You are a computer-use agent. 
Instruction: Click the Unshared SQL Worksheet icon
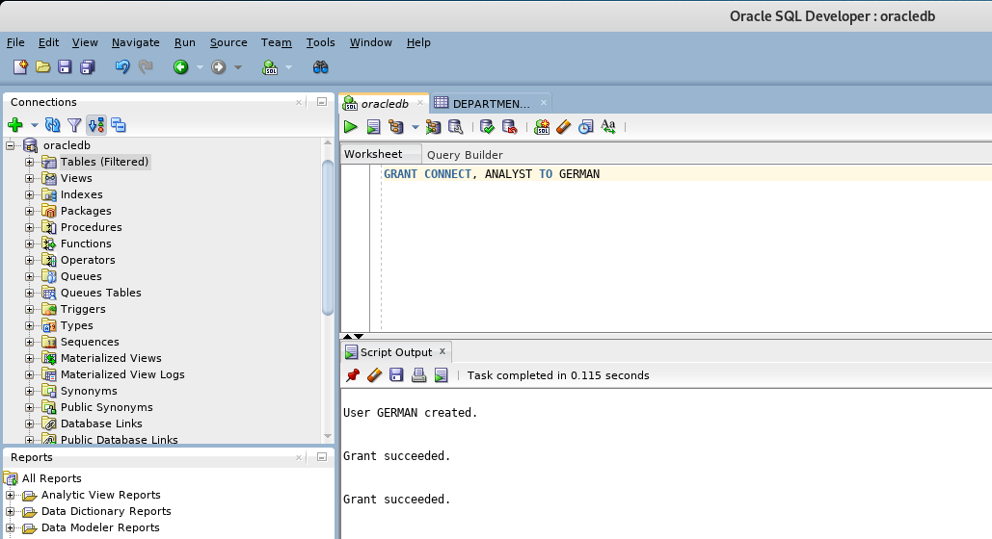pyautogui.click(x=542, y=127)
